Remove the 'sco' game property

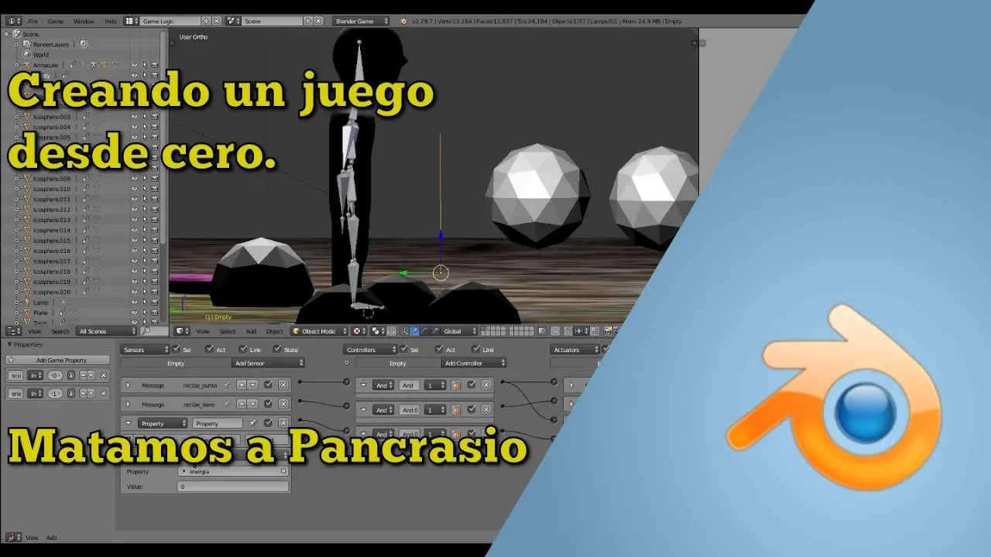[103, 375]
